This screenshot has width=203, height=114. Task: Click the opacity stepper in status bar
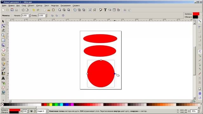(28, 111)
